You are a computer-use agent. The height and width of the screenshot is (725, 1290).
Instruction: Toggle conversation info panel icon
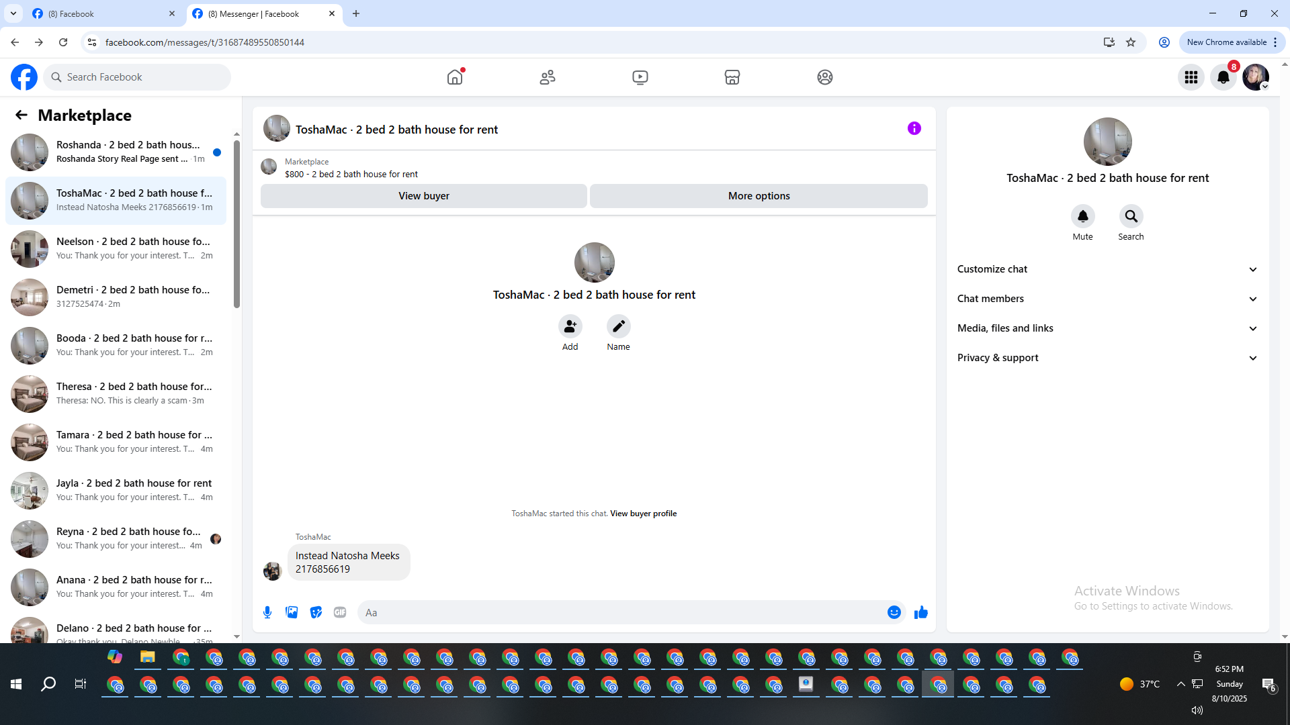tap(914, 128)
